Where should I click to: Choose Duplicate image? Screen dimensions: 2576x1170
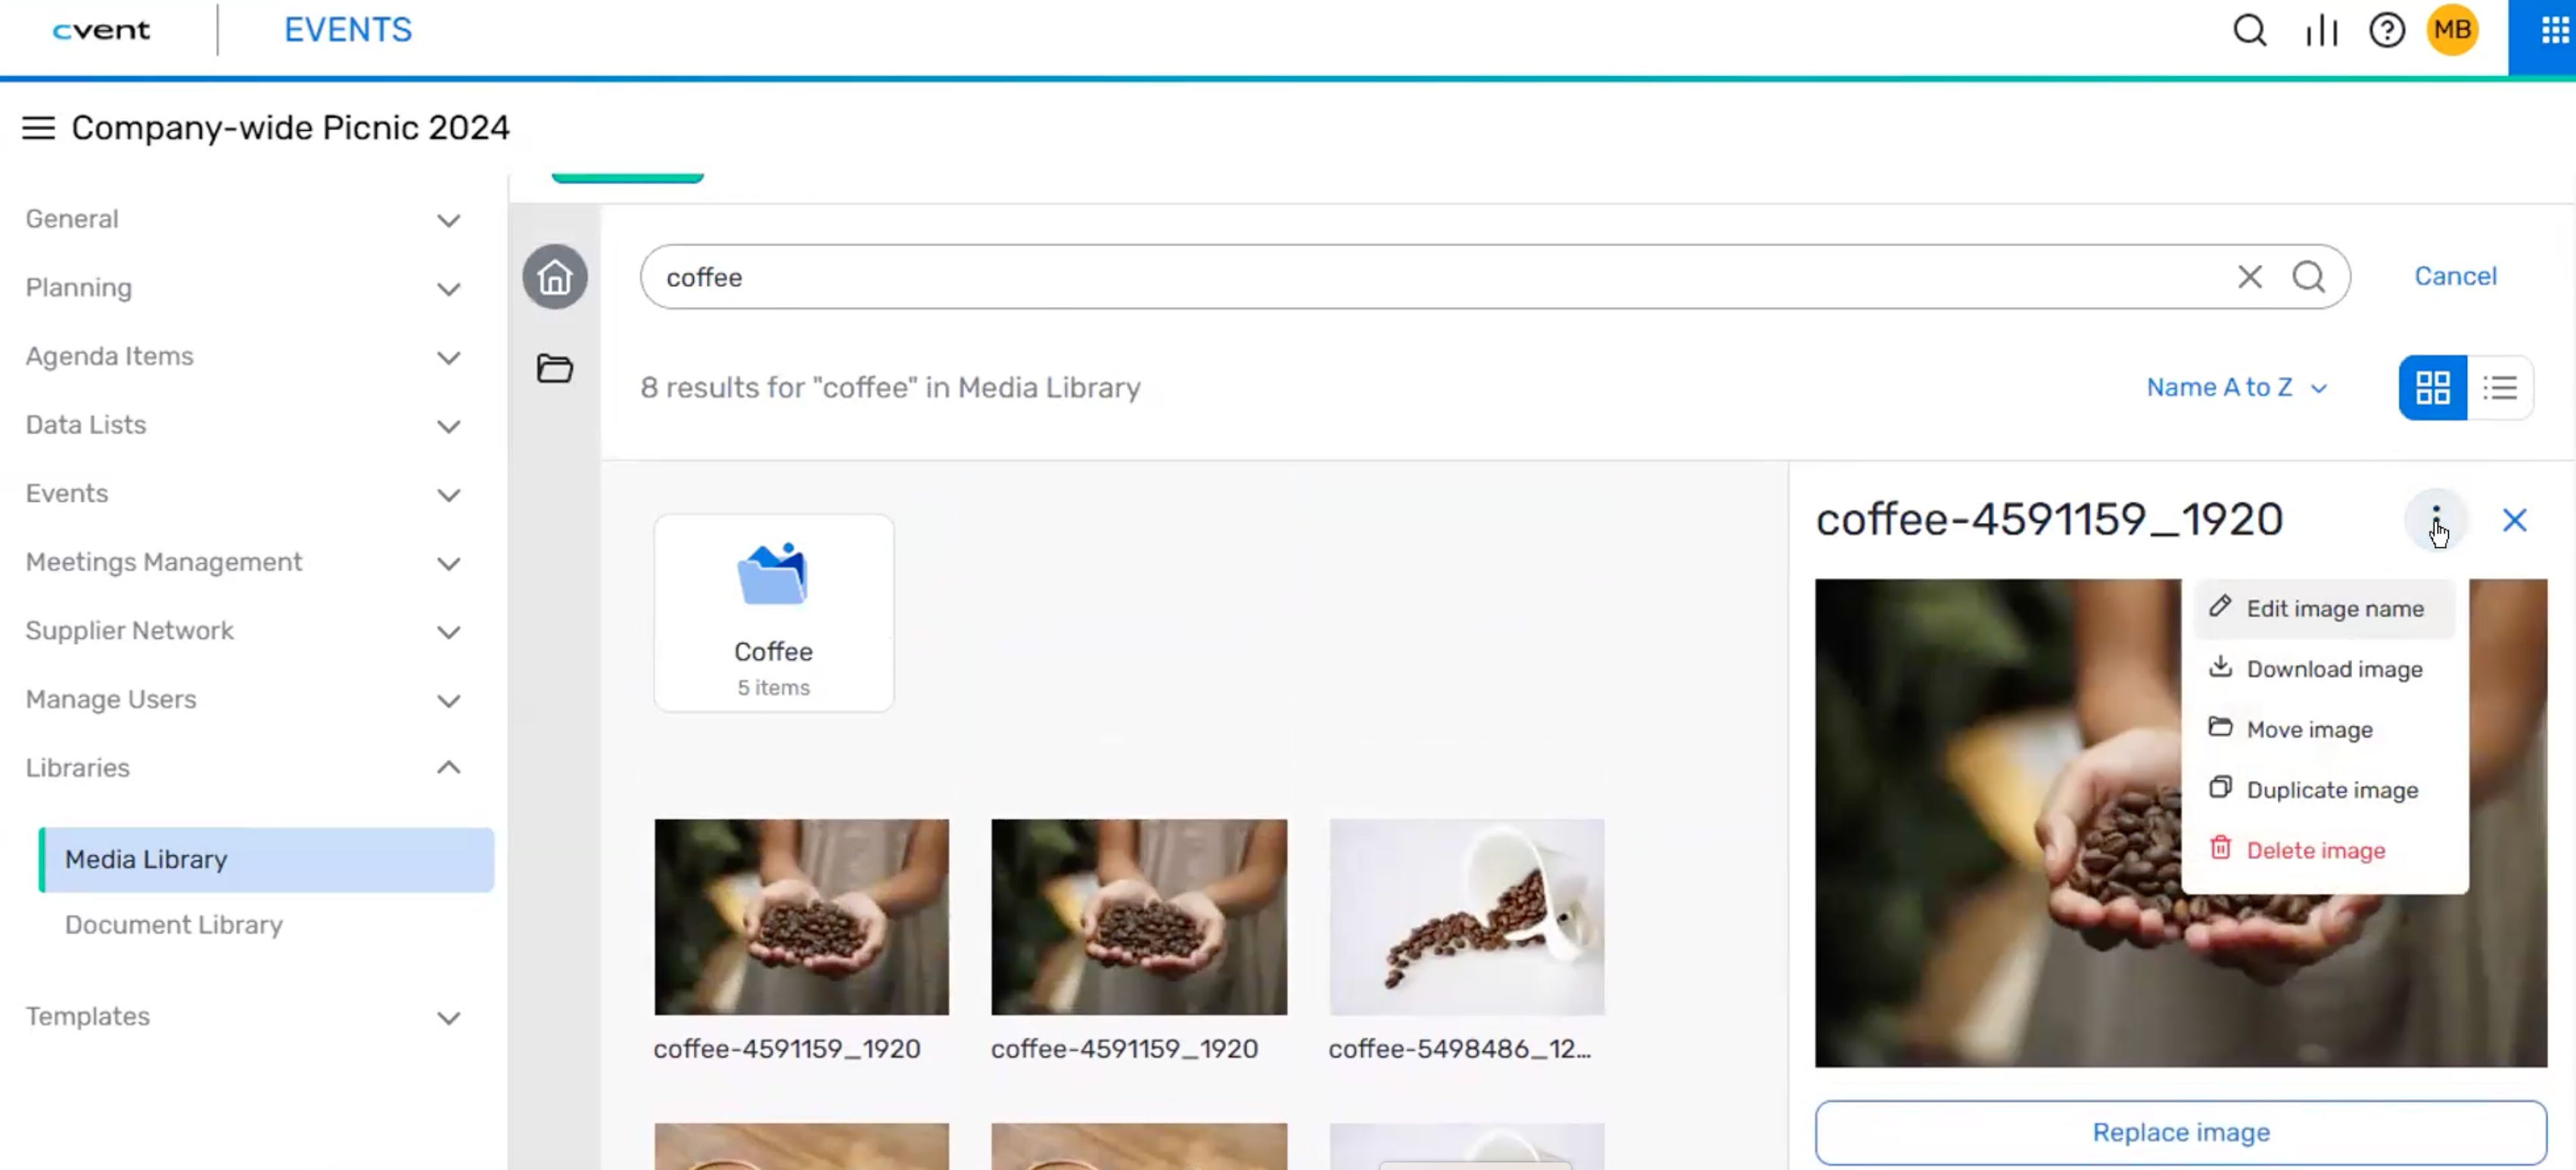coord(2323,789)
